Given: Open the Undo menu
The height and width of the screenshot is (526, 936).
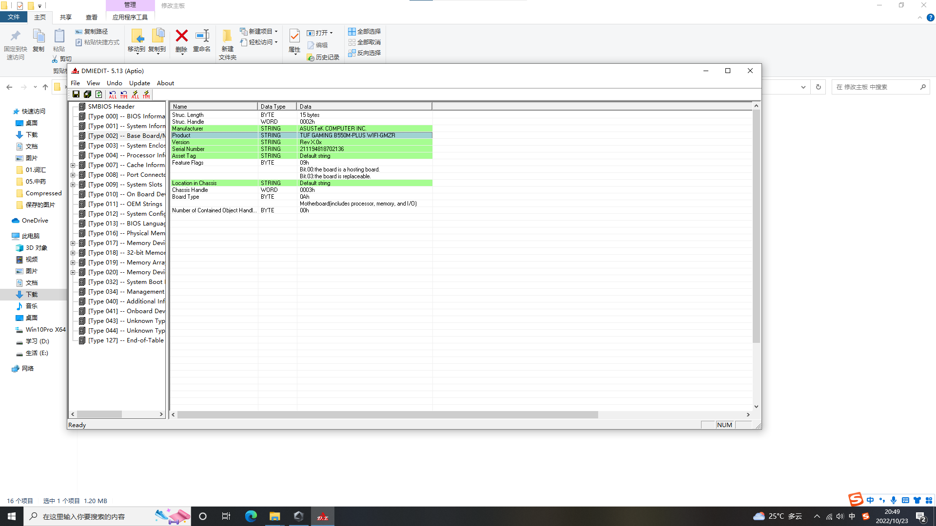Looking at the screenshot, I should point(114,83).
